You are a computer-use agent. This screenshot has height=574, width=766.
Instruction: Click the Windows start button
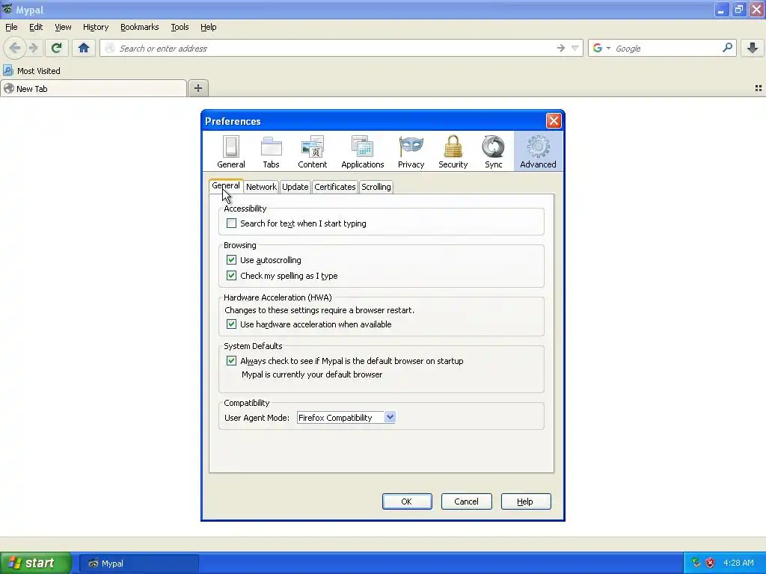(35, 563)
